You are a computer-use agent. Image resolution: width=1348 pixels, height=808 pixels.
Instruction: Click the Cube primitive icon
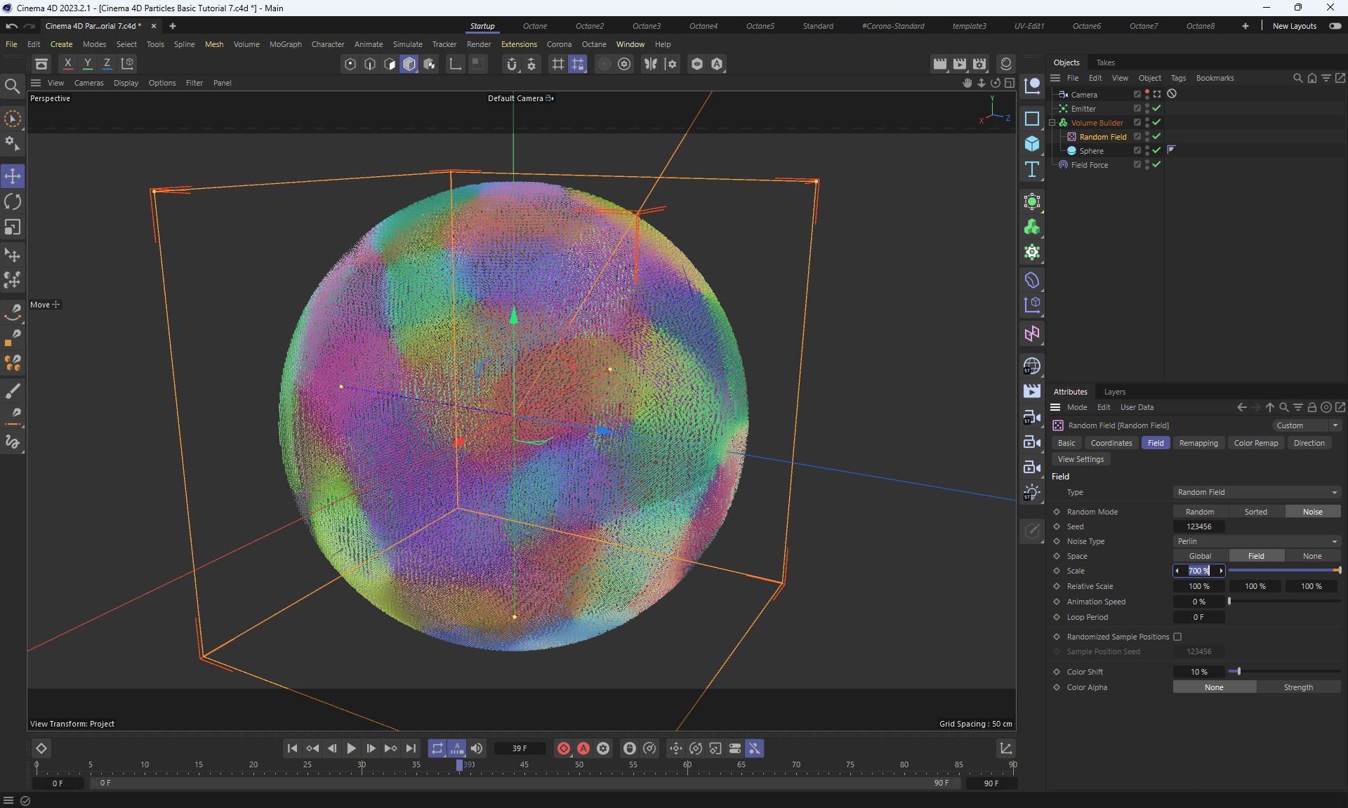click(x=1031, y=143)
